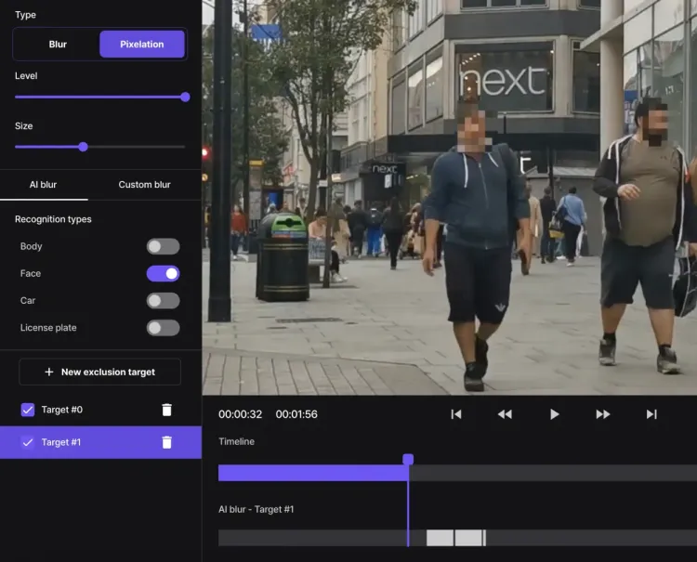
Task: Click the rewind icon
Action: click(x=505, y=414)
